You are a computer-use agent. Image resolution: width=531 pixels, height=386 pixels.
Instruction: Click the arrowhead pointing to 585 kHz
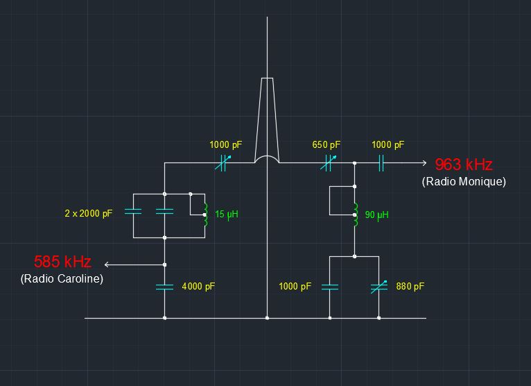(107, 265)
